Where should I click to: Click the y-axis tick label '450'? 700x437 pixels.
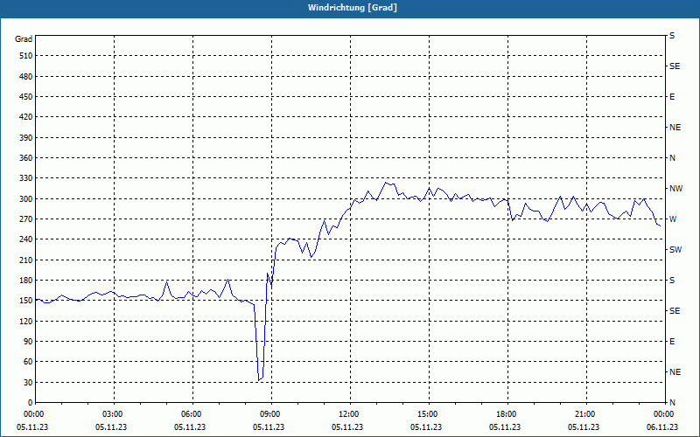(x=26, y=97)
